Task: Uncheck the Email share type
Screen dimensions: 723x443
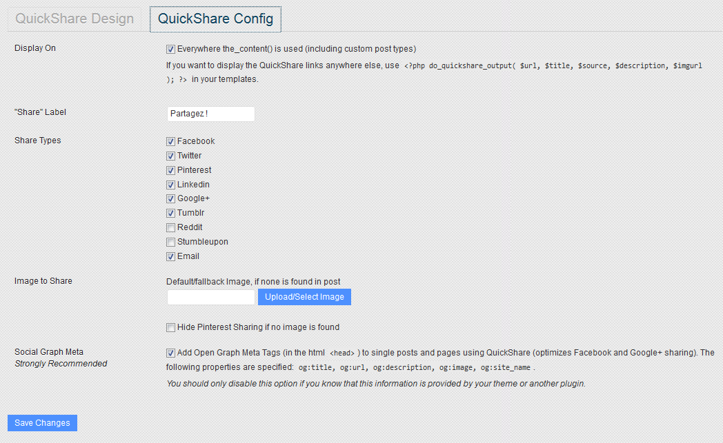Action: pos(170,256)
